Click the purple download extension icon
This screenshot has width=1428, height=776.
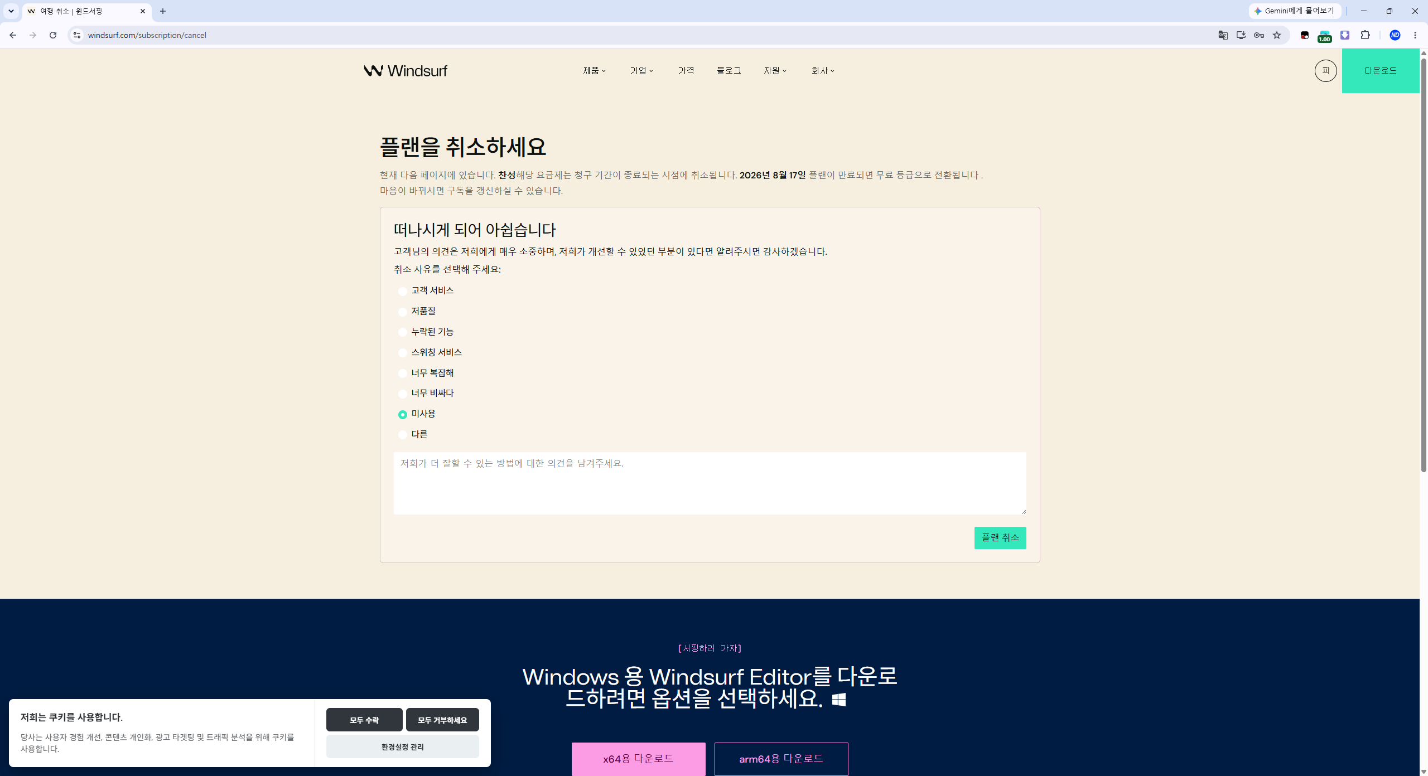point(1345,35)
